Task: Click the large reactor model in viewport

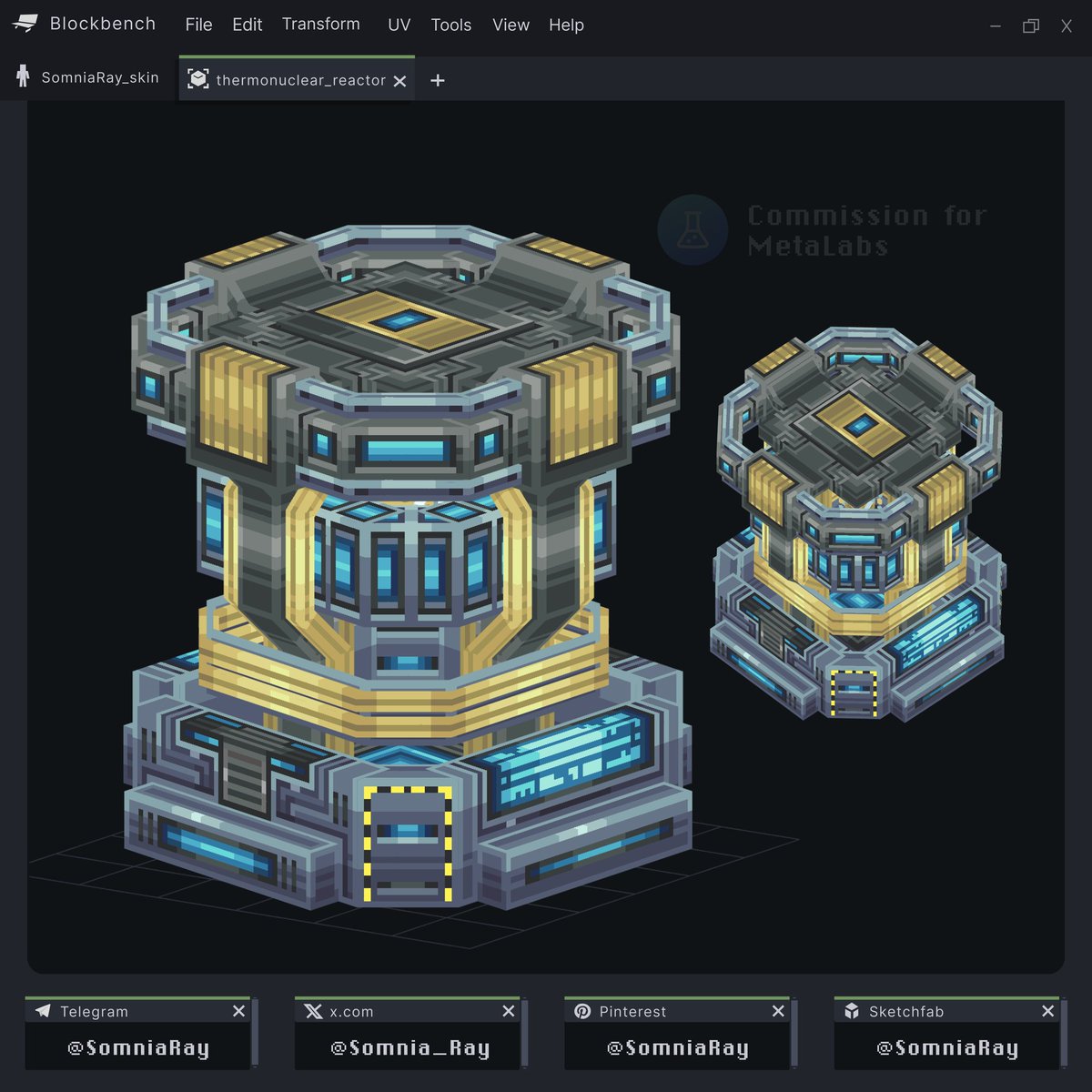Action: 408,569
